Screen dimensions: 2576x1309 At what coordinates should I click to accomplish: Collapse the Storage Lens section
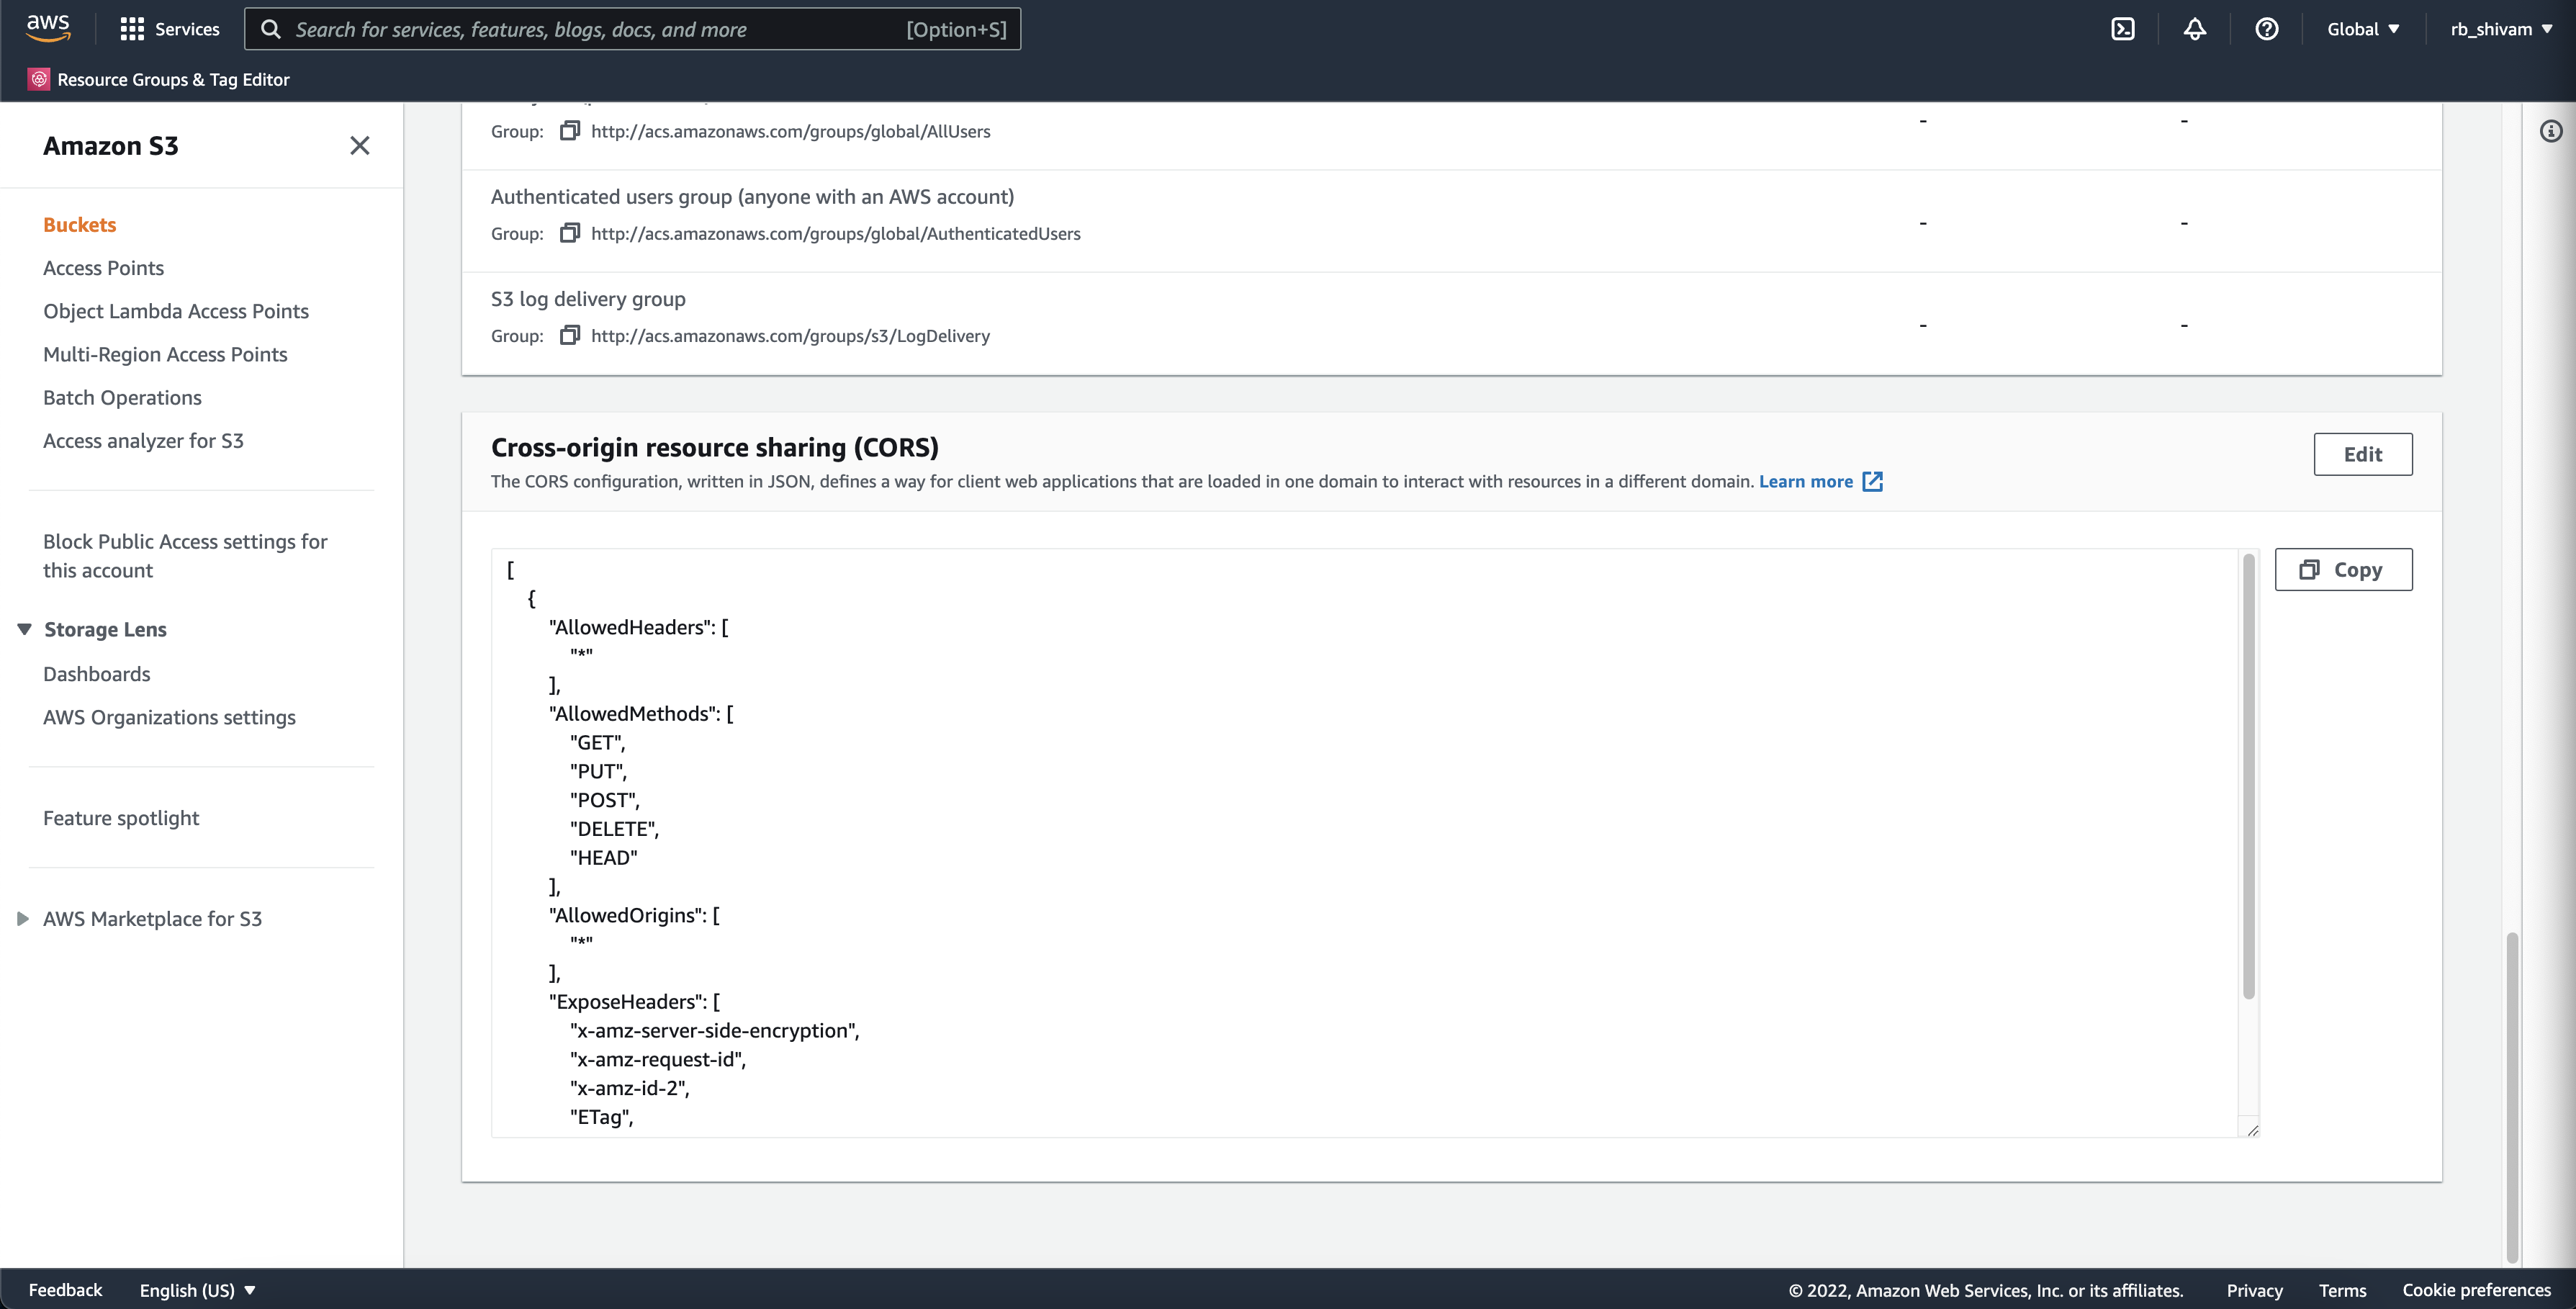25,629
